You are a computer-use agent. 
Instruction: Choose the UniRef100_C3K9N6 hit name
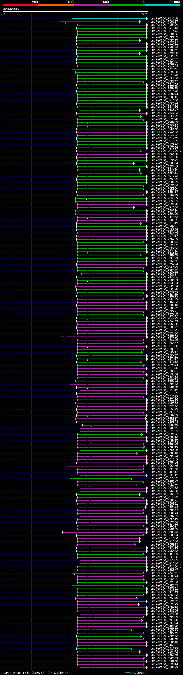pyautogui.click(x=164, y=655)
